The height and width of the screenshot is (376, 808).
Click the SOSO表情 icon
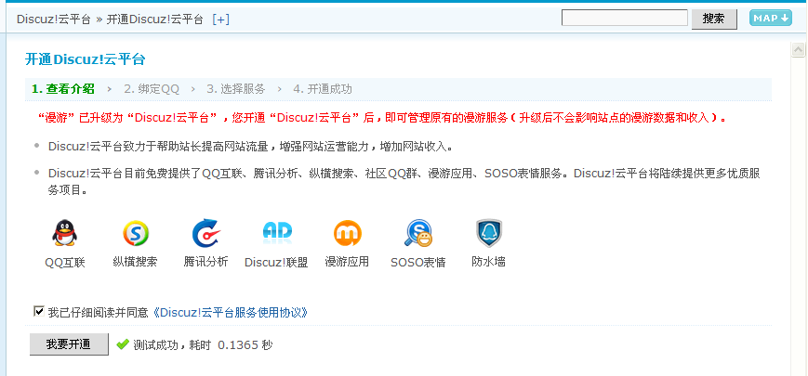417,233
